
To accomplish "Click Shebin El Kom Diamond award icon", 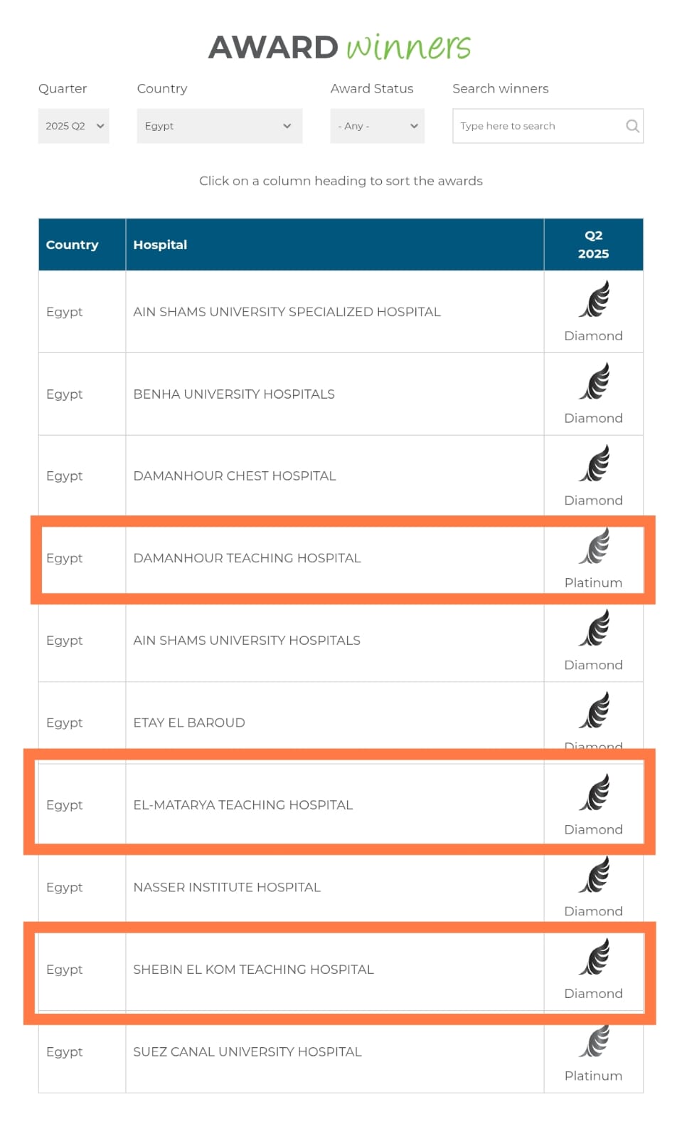I will pyautogui.click(x=595, y=957).
